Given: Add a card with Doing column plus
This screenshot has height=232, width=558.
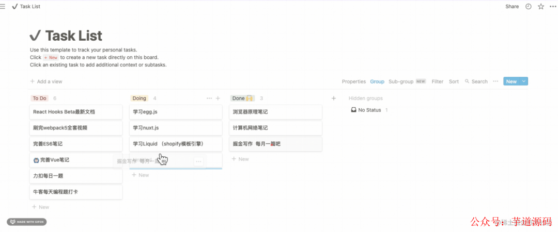Looking at the screenshot, I should point(218,98).
